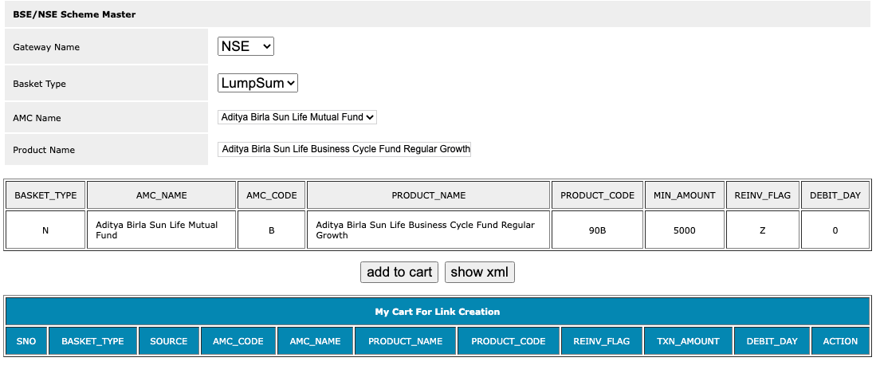This screenshot has width=880, height=385.
Task: Click the SOURCE header in cart table
Action: pos(169,341)
